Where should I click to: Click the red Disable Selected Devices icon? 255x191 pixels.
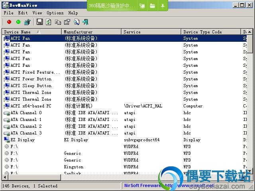pyautogui.click(x=9, y=22)
